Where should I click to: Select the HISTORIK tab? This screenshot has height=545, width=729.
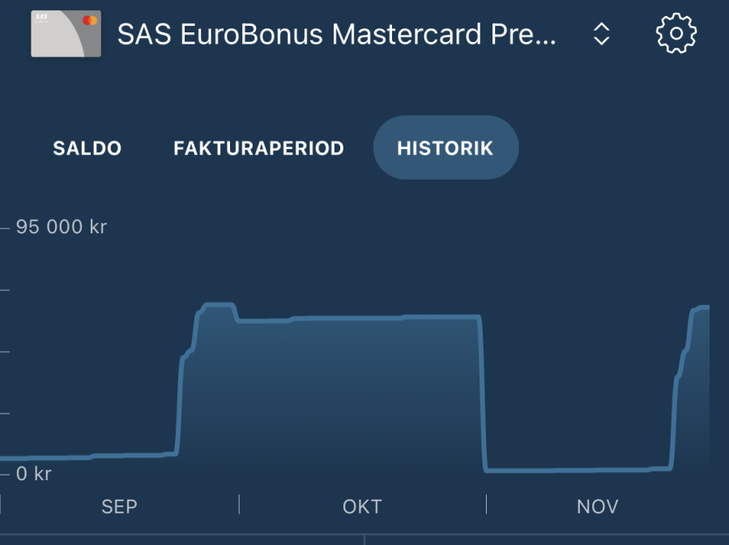click(x=445, y=148)
